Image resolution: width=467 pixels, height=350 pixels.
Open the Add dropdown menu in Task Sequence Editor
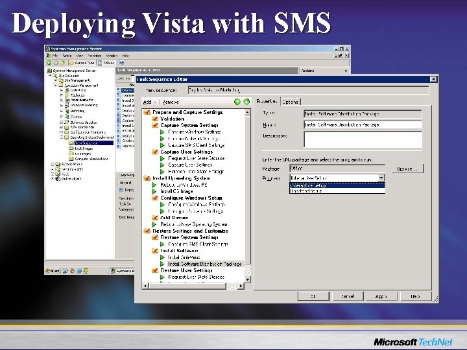point(150,102)
